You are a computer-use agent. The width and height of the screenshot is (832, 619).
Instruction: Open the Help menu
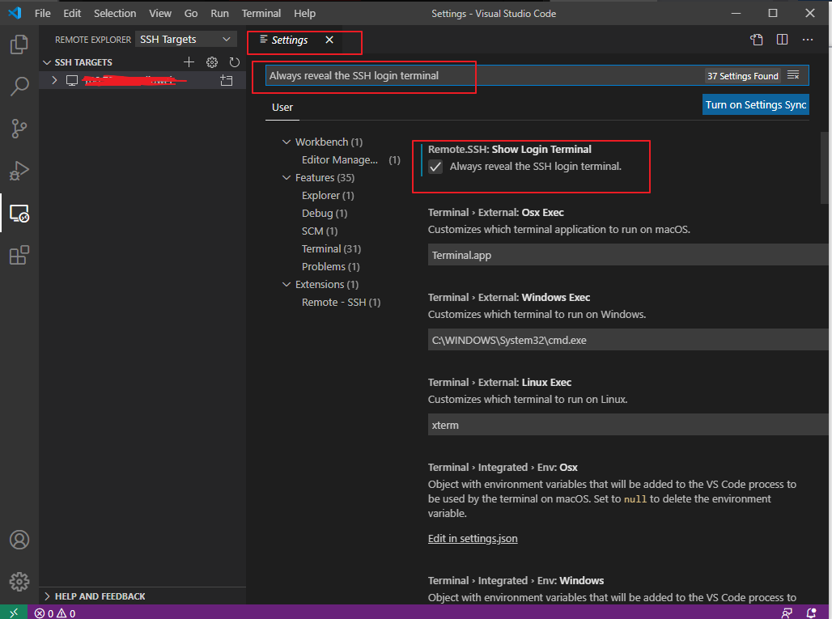(x=304, y=13)
